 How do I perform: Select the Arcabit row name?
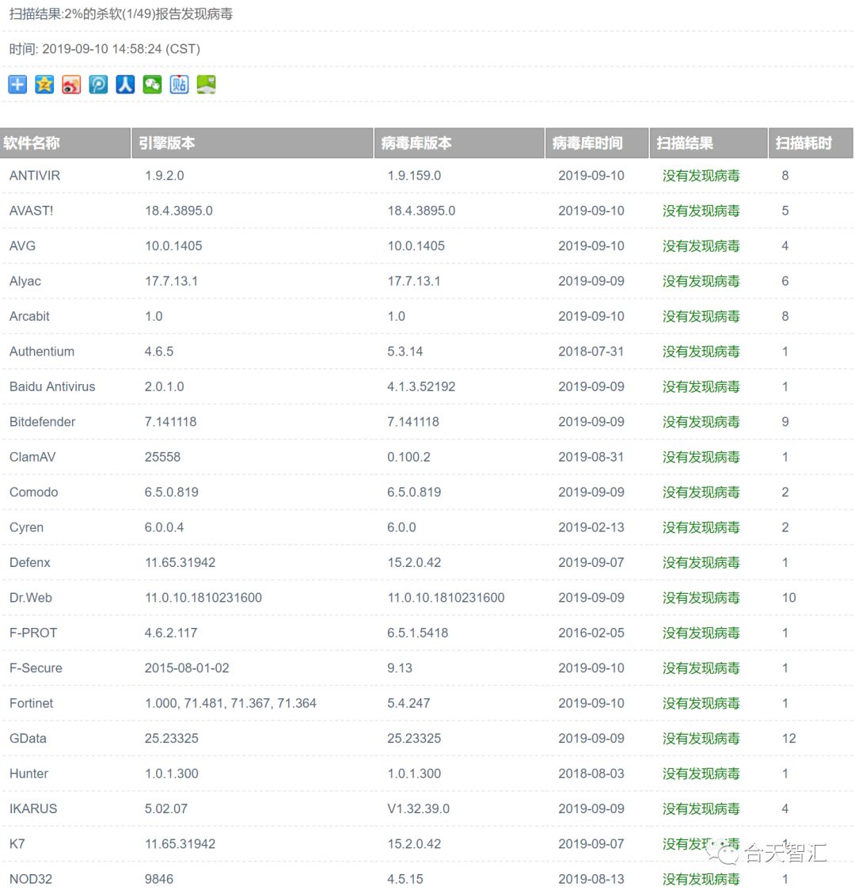(29, 316)
